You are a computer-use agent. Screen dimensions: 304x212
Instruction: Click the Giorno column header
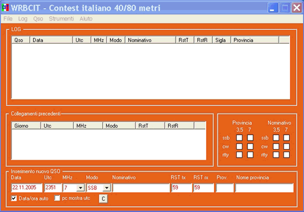coord(26,126)
